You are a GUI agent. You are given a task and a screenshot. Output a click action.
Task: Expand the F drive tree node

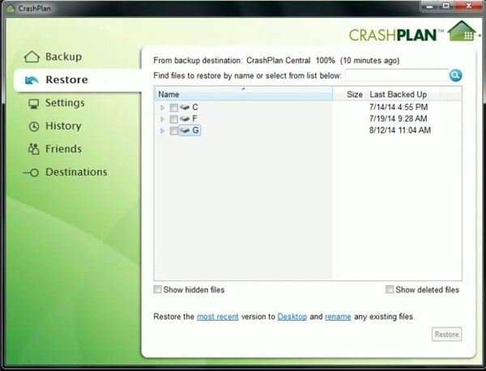click(x=162, y=119)
